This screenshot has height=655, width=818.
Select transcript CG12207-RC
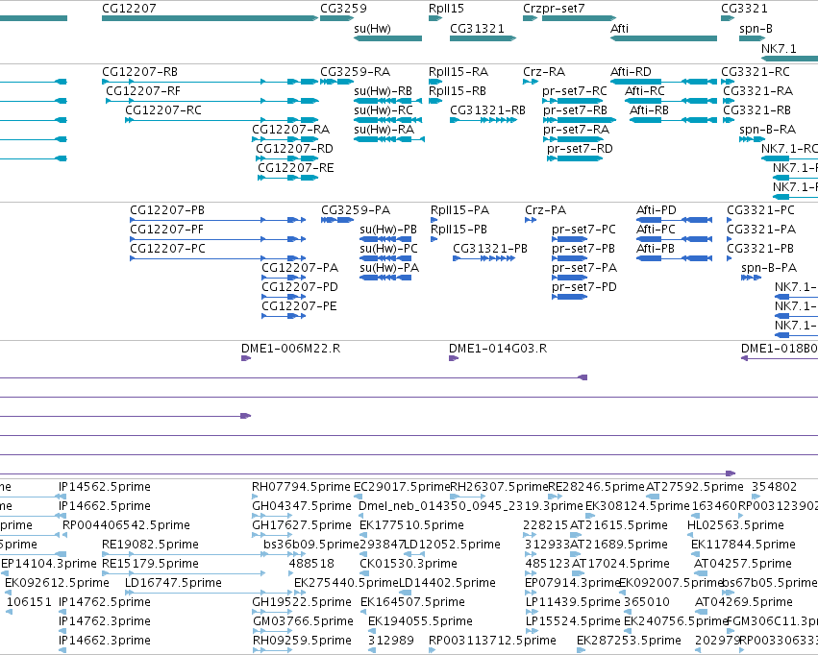coord(222,120)
